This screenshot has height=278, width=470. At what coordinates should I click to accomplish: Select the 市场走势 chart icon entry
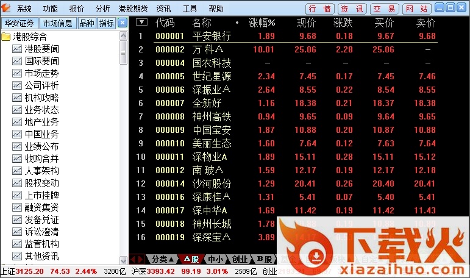click(17, 73)
